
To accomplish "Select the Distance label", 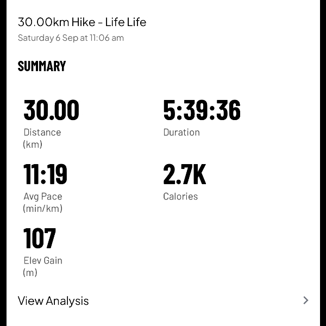I will (x=42, y=132).
